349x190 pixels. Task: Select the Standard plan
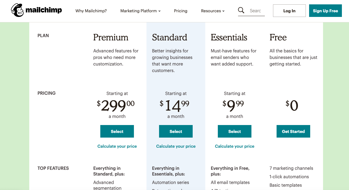click(176, 131)
